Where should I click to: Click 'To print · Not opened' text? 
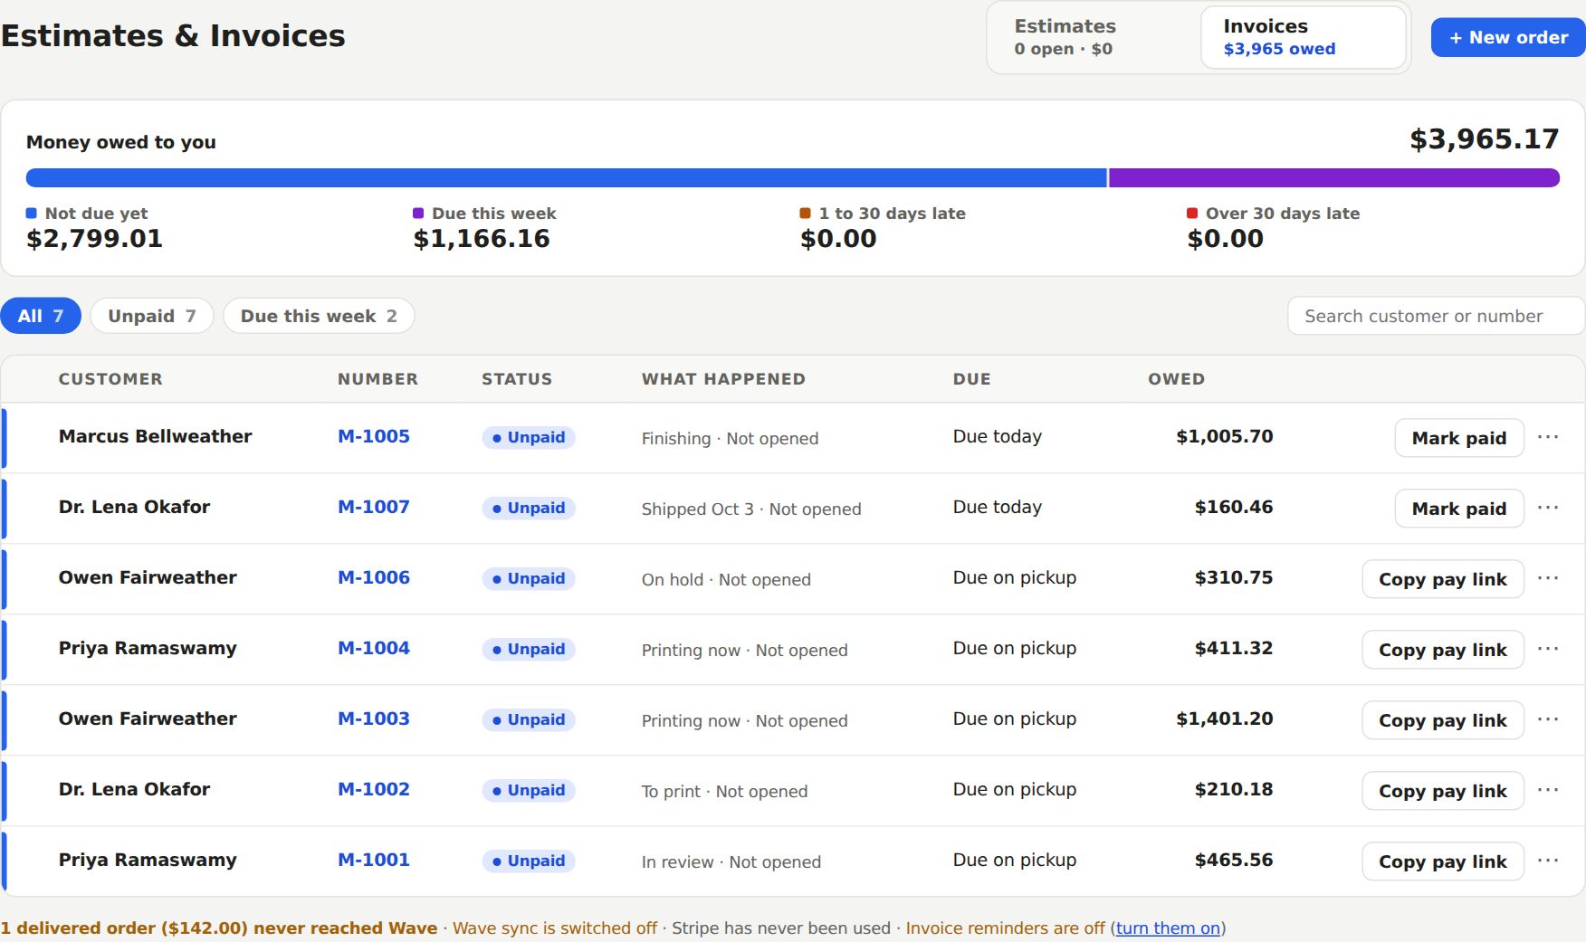pyautogui.click(x=724, y=791)
